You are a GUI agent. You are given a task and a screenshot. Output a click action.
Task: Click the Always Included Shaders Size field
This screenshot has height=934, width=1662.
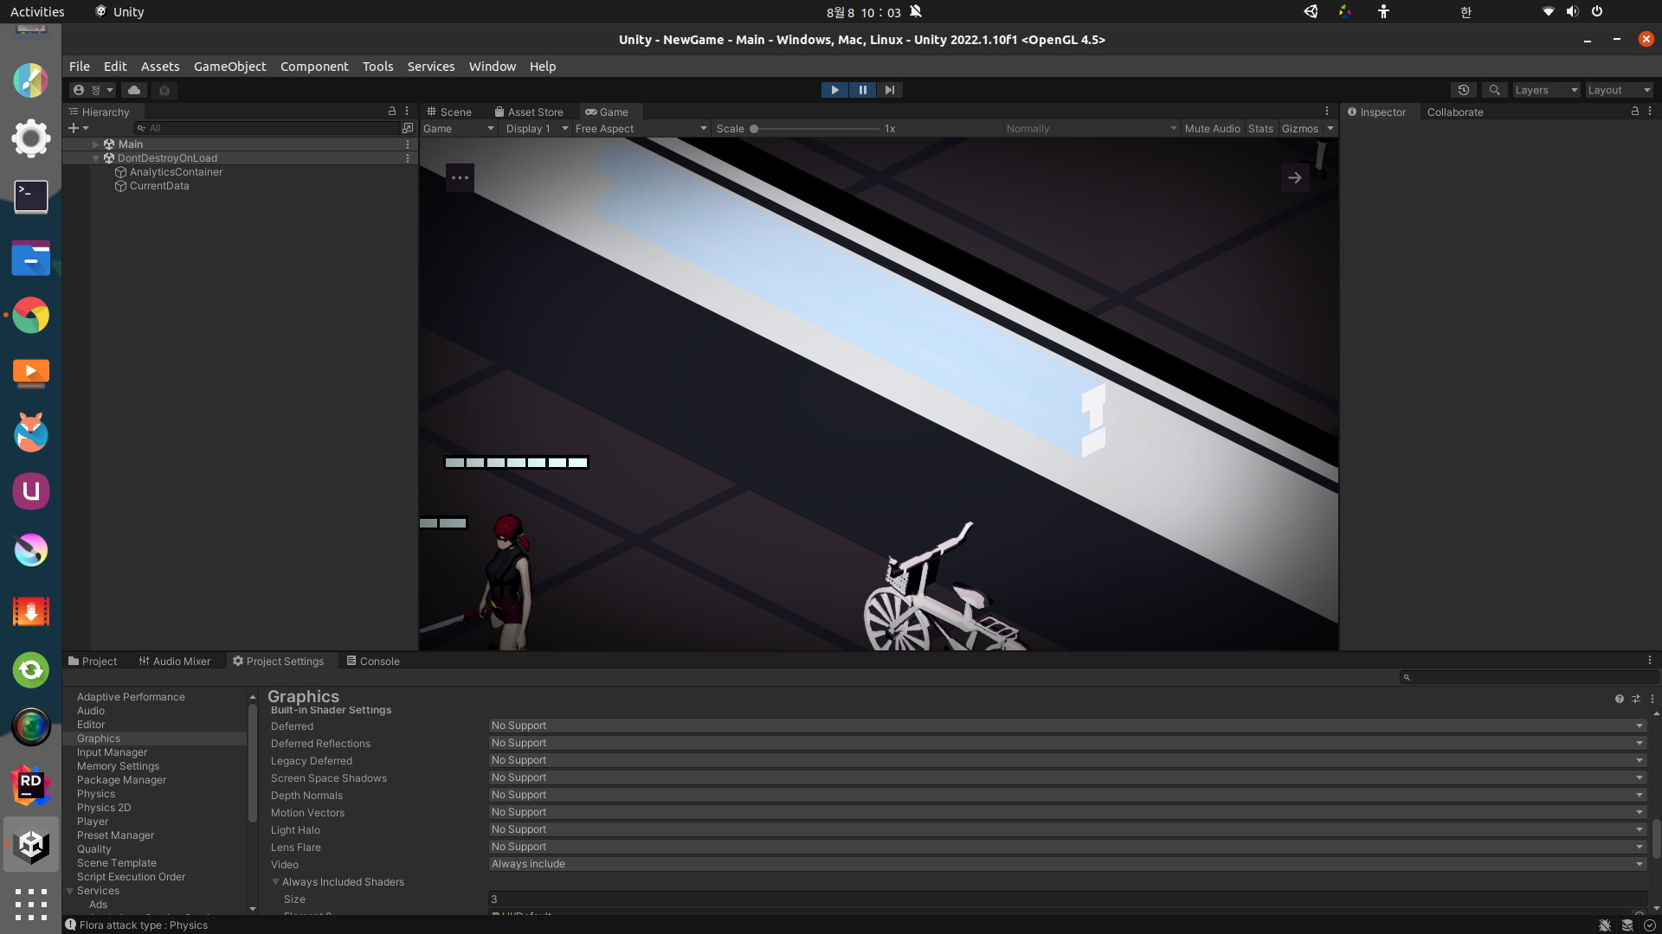pos(1067,899)
